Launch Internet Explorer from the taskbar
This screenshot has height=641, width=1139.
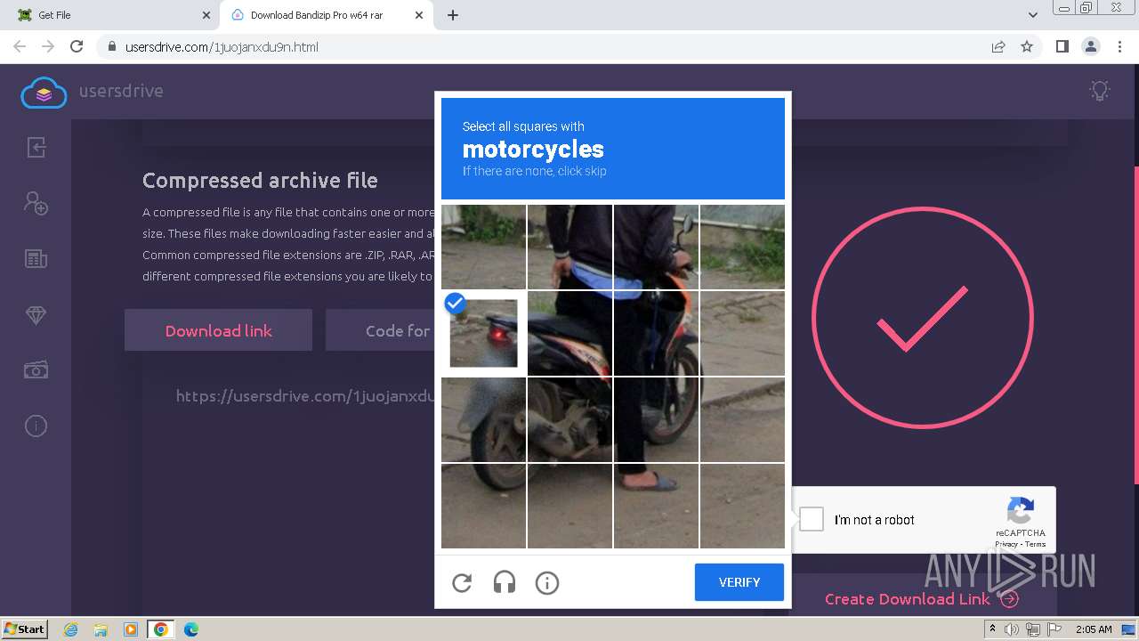(71, 629)
